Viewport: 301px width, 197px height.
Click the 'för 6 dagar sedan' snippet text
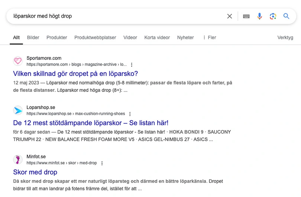[x=32, y=132]
